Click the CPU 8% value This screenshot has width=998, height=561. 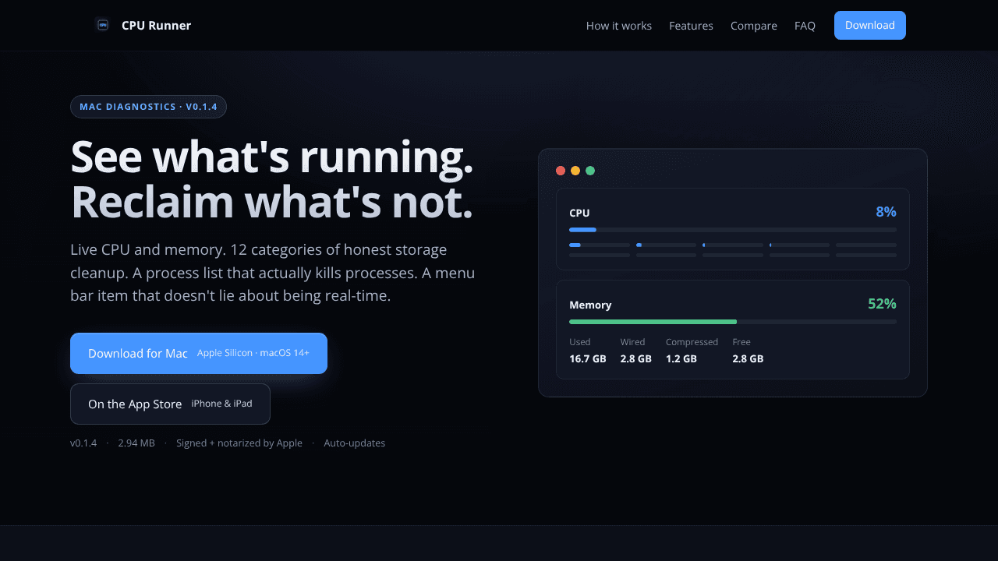tap(886, 212)
